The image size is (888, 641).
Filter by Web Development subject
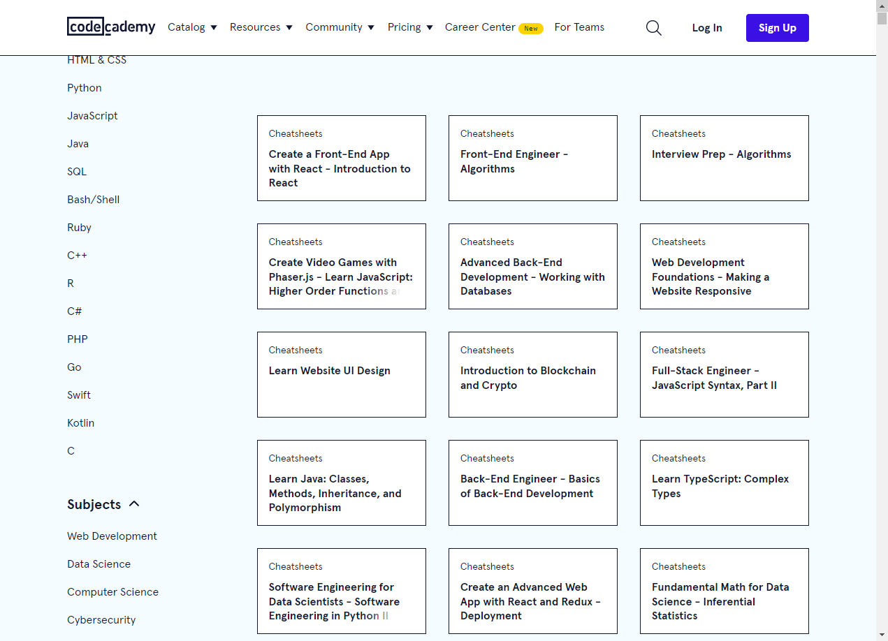112,536
